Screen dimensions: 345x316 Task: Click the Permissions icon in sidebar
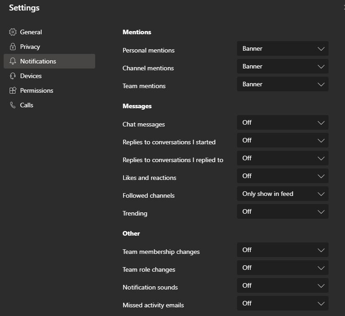click(x=13, y=90)
